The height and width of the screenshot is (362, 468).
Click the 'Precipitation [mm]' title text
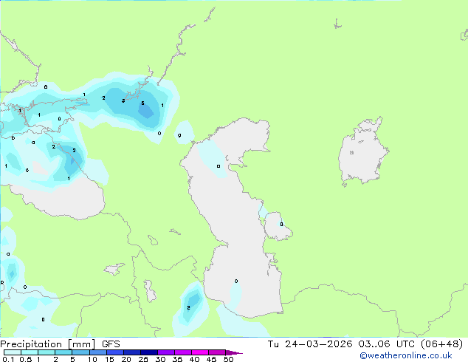coord(48,344)
